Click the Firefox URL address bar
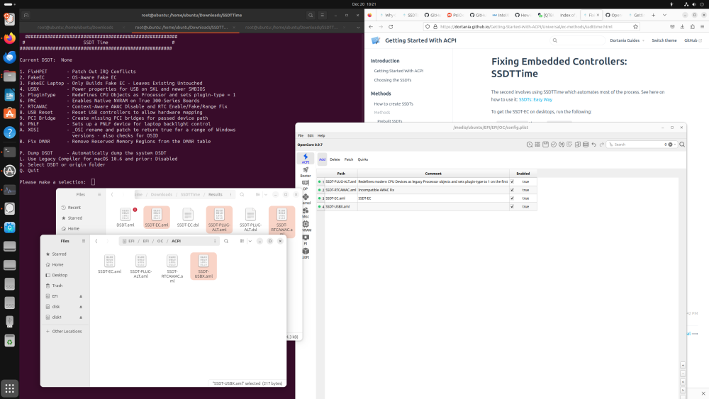Viewport: 709px width, 399px height. click(x=531, y=27)
